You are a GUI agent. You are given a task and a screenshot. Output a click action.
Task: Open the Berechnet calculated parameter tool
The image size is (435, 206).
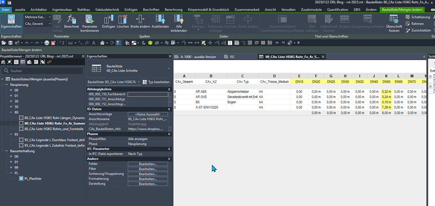[71, 22]
